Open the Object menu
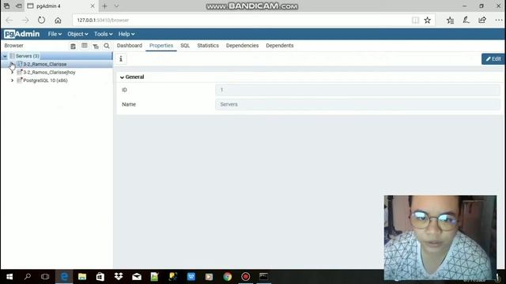 click(x=77, y=34)
